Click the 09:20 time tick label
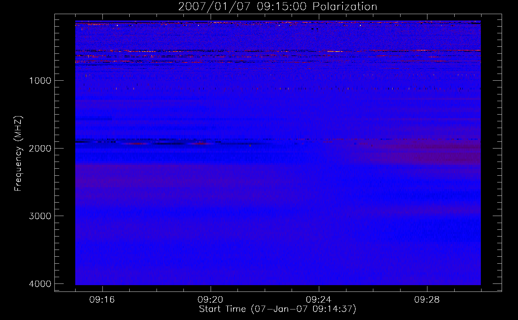Image resolution: width=518 pixels, height=320 pixels. [x=210, y=300]
